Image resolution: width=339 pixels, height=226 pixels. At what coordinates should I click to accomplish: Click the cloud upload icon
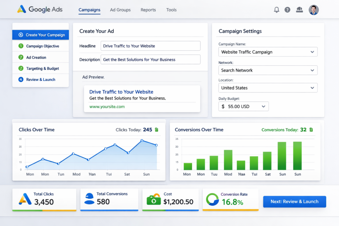(x=299, y=10)
